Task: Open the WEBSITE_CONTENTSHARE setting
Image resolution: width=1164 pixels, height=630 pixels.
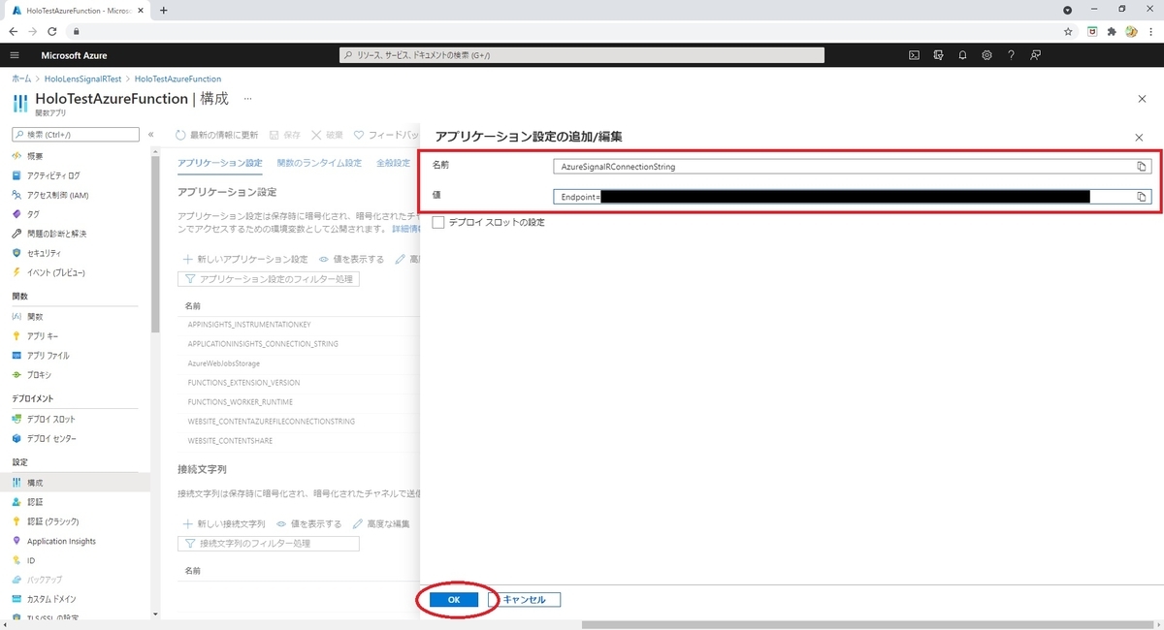Action: point(230,440)
